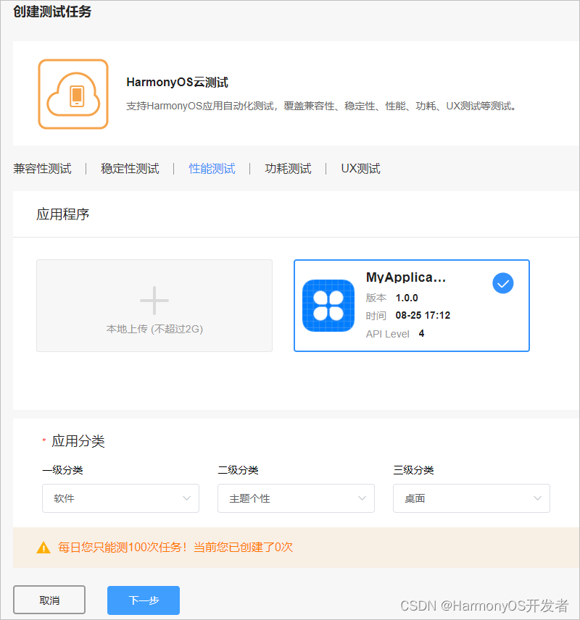Click the HarmonyOS云测试 heading
Viewport: 580px width, 620px height.
(x=177, y=83)
